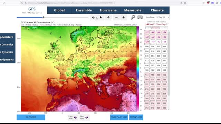
Task: Increase animation speed with plus button
Action: click(x=124, y=17)
